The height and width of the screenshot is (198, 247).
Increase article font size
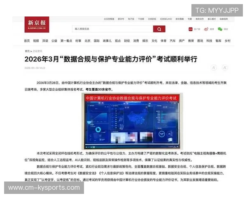coord(225,68)
